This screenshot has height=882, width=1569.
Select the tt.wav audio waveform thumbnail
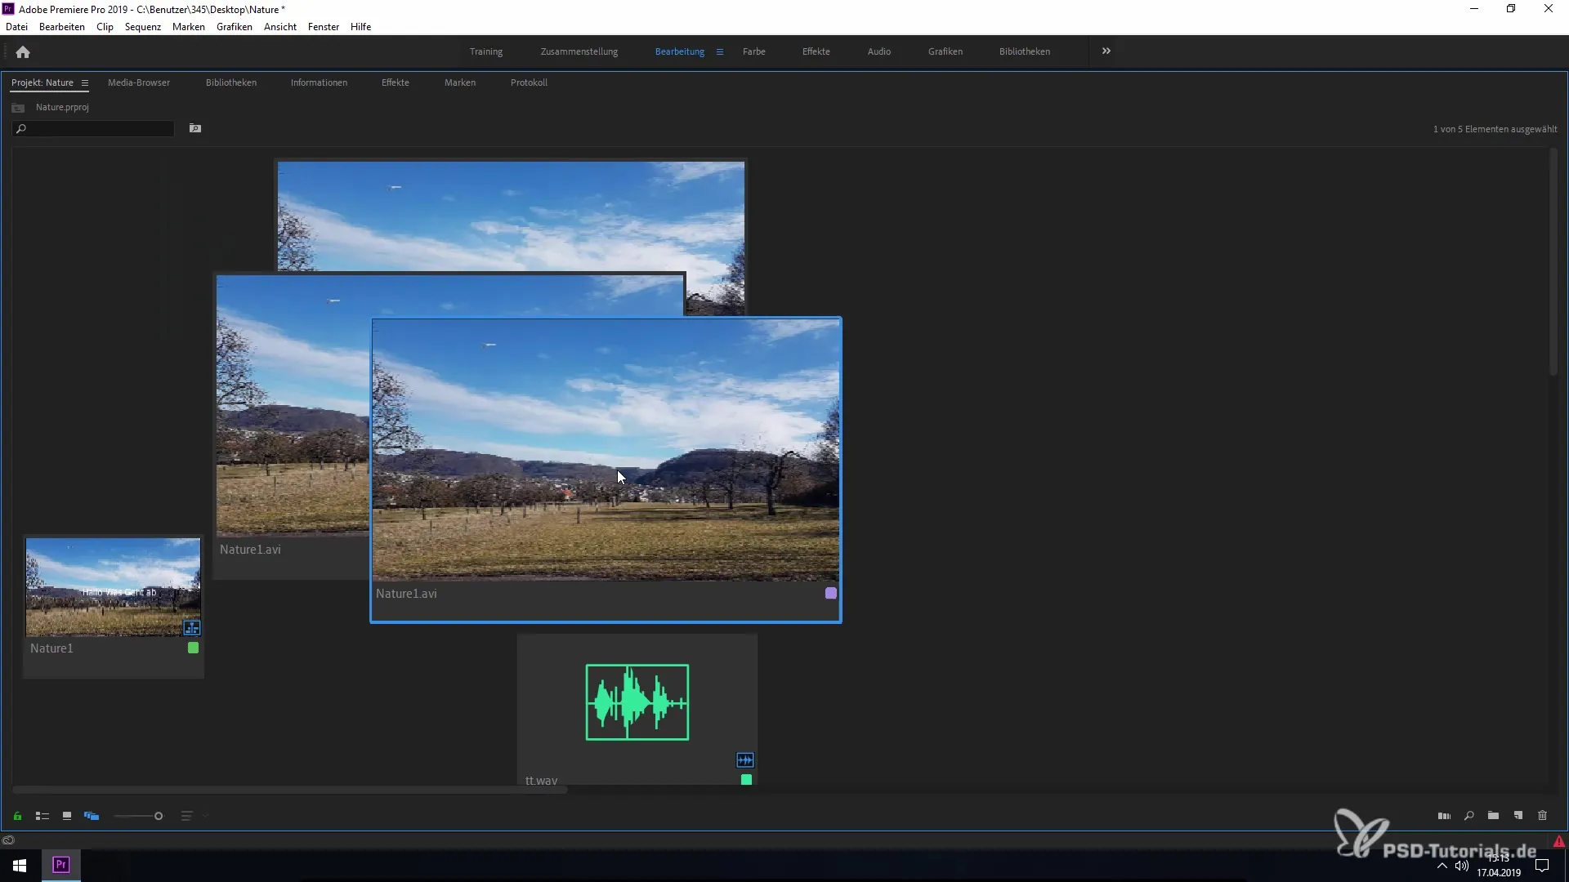[x=637, y=702]
